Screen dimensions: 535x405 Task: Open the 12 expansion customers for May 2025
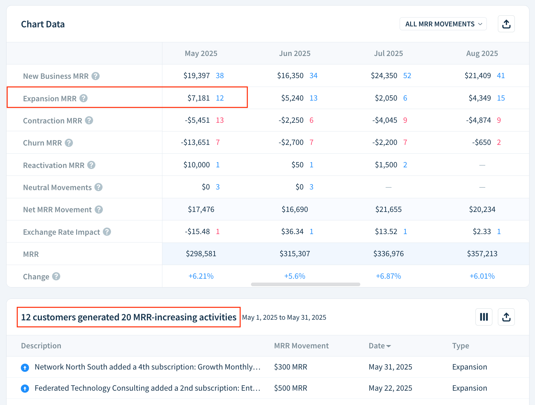pos(220,98)
